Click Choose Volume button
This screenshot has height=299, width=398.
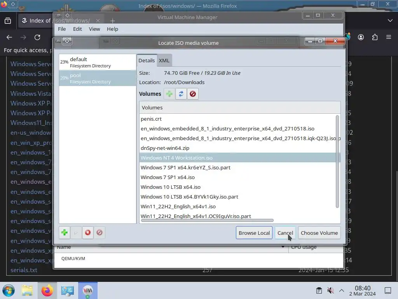pos(319,233)
